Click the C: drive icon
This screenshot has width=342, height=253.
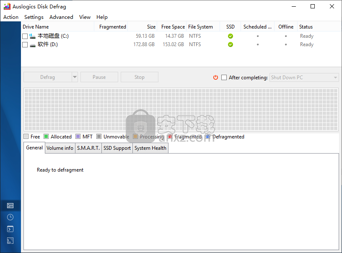pyautogui.click(x=33, y=36)
